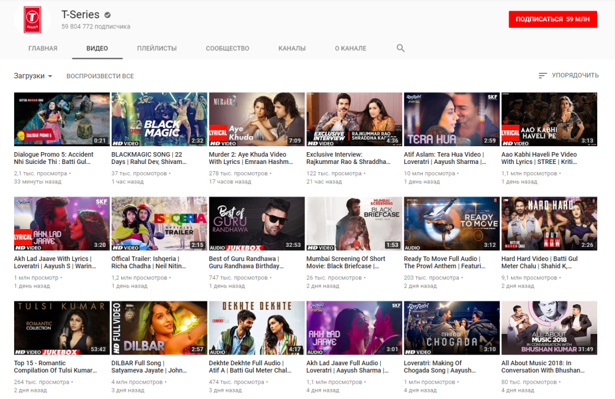Select the Видео tab
The height and width of the screenshot is (399, 615).
(97, 49)
